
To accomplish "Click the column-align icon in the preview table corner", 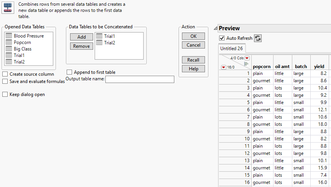I will [246, 63].
